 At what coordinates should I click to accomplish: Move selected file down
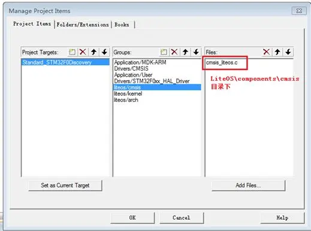[x=288, y=52]
